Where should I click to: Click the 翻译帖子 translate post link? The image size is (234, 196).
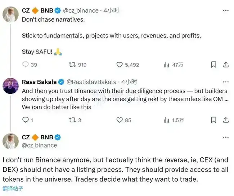pyautogui.click(x=13, y=188)
